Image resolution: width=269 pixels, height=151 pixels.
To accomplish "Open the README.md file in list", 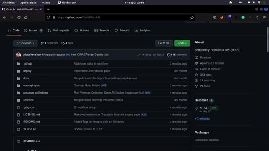I will (32, 122).
